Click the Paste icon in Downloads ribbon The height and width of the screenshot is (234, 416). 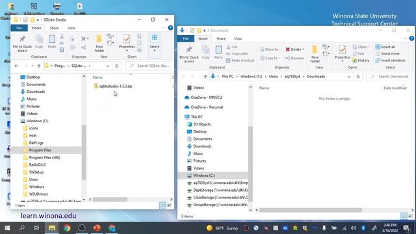218,52
